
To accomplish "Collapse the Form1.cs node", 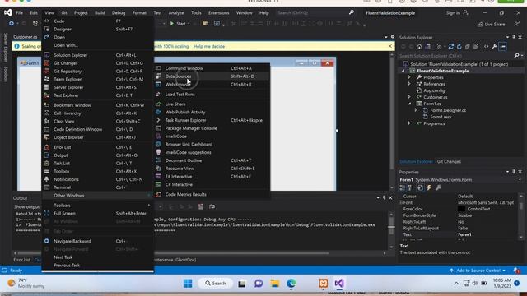I will pos(409,104).
